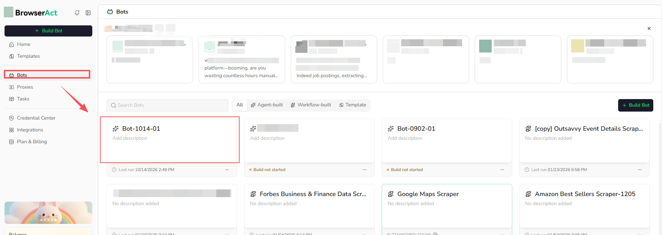This screenshot has height=235, width=662.
Task: Click the rainbow bunny promo banner
Action: coord(48,213)
